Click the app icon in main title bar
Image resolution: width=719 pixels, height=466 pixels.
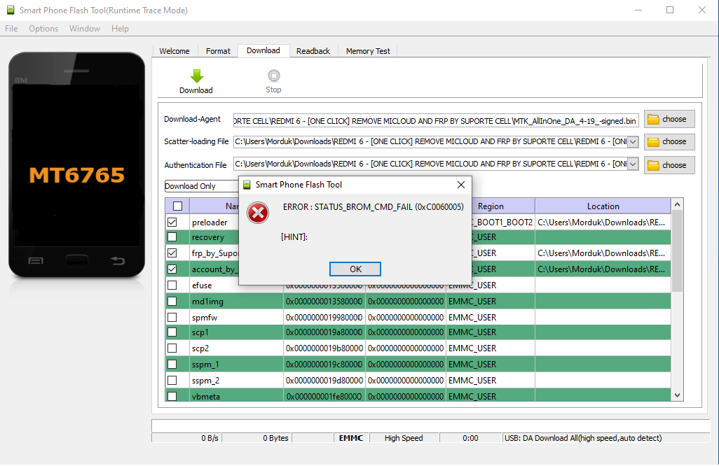[10, 10]
